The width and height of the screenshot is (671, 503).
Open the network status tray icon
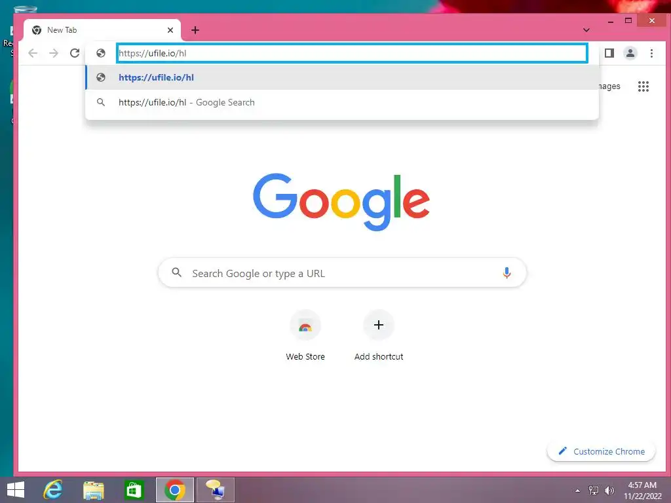[594, 490]
